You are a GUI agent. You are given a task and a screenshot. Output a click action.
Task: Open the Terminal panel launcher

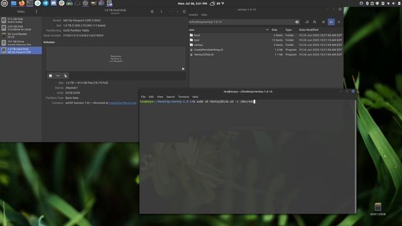(x=30, y=3)
